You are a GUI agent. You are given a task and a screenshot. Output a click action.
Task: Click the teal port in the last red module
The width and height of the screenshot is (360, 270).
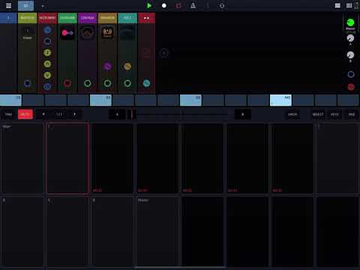[146, 83]
